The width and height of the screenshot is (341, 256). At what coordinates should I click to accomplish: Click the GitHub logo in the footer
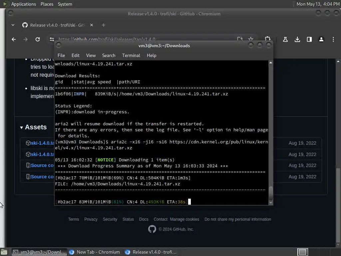(x=152, y=229)
